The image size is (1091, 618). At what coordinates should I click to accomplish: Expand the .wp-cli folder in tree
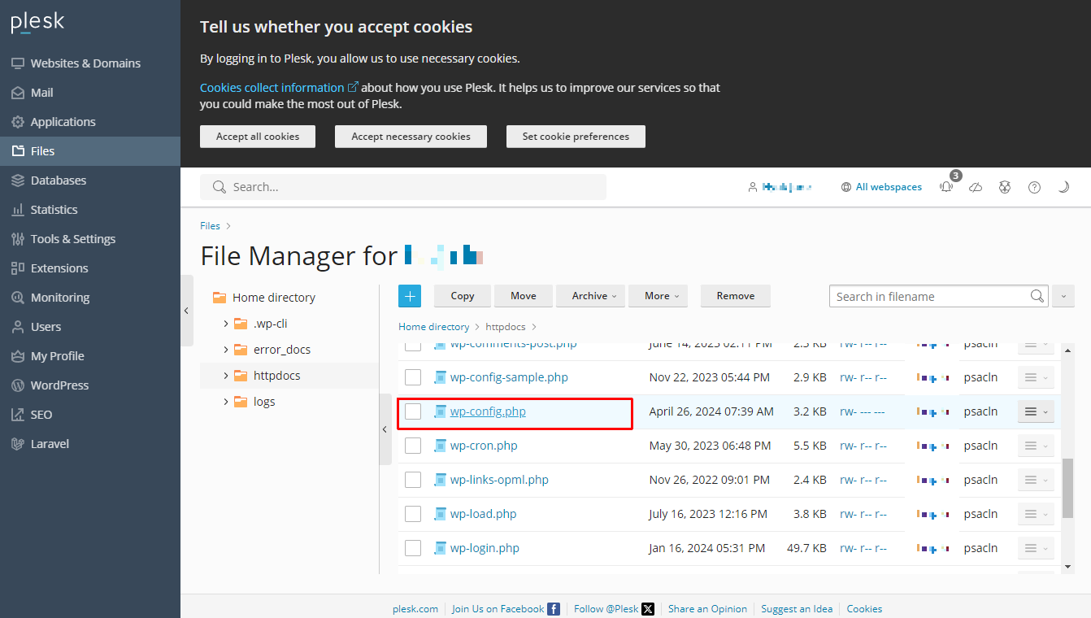226,324
